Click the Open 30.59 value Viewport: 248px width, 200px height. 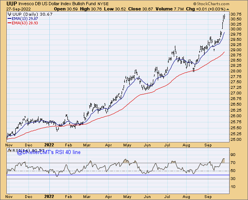click(x=66, y=9)
